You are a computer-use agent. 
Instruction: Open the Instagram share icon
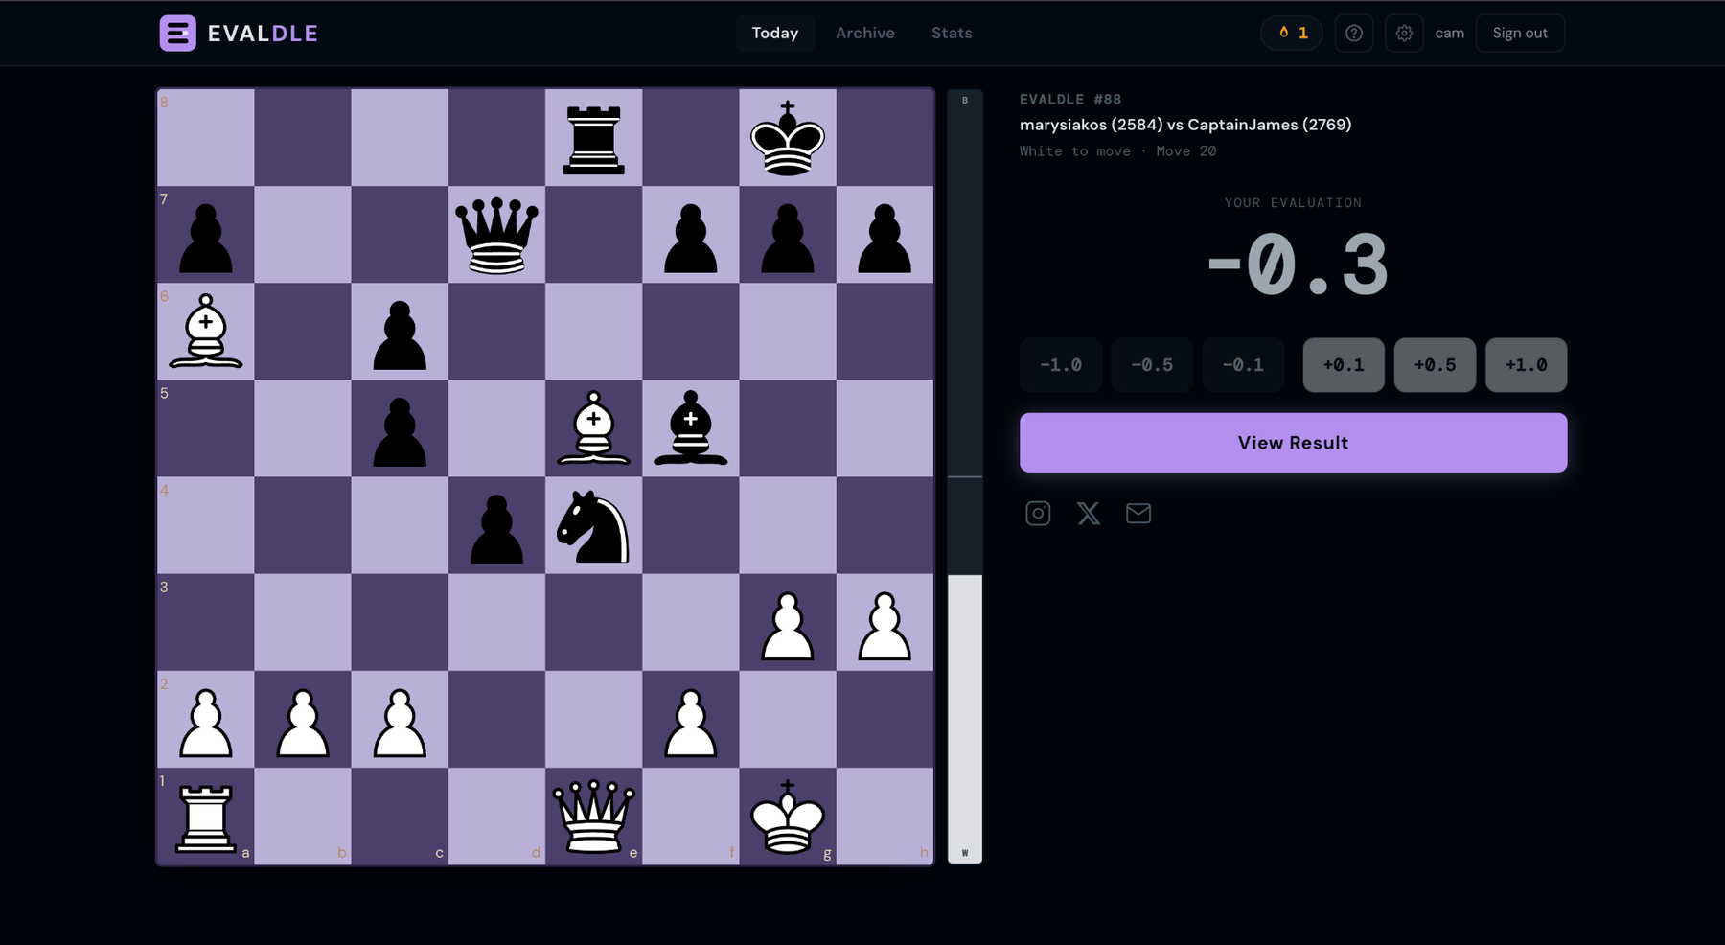pyautogui.click(x=1038, y=514)
